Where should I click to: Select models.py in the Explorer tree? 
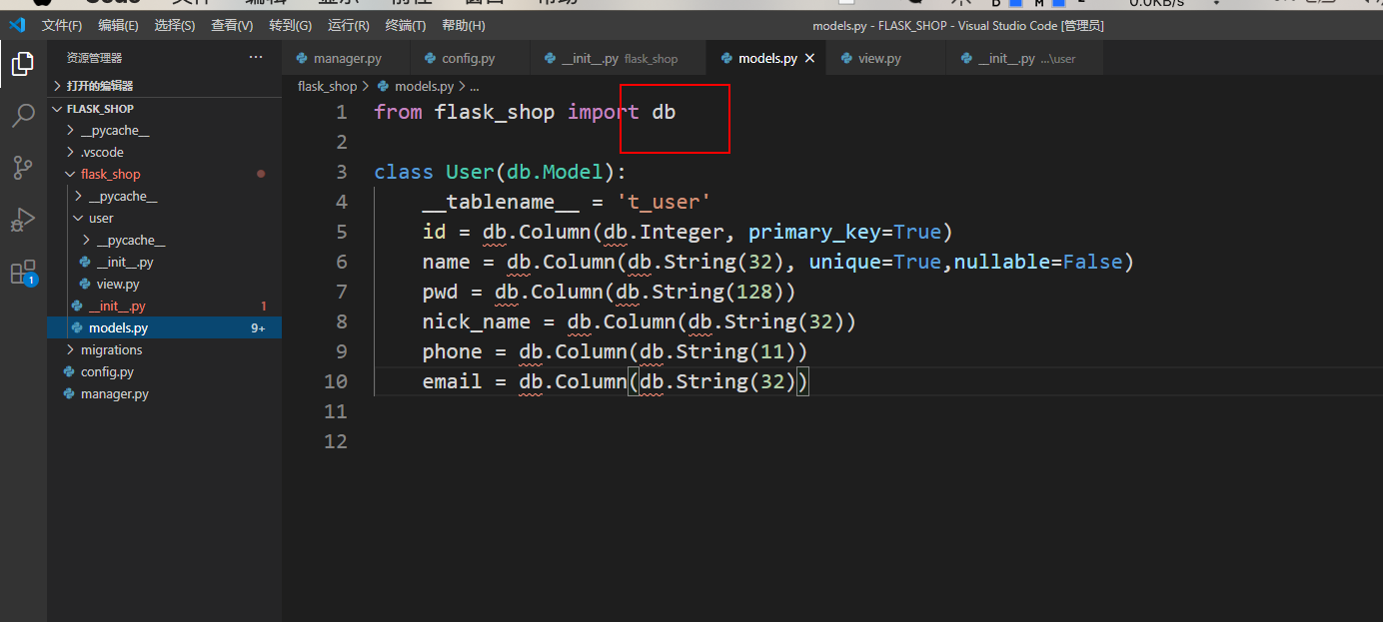(x=164, y=327)
